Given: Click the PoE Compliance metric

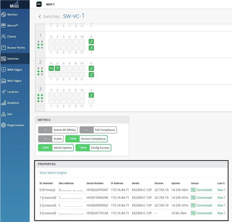Looking at the screenshot, I should [98, 130].
